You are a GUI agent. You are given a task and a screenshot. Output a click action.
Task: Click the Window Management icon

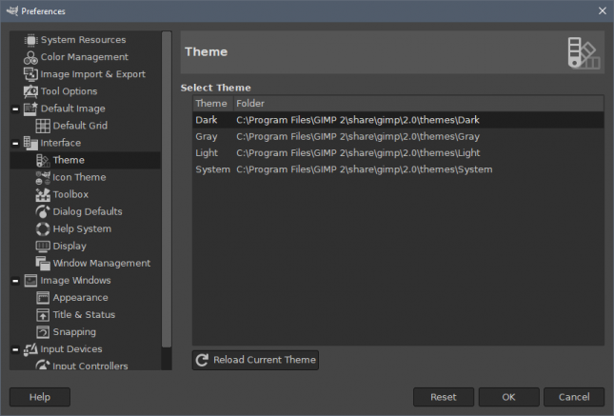pos(43,264)
